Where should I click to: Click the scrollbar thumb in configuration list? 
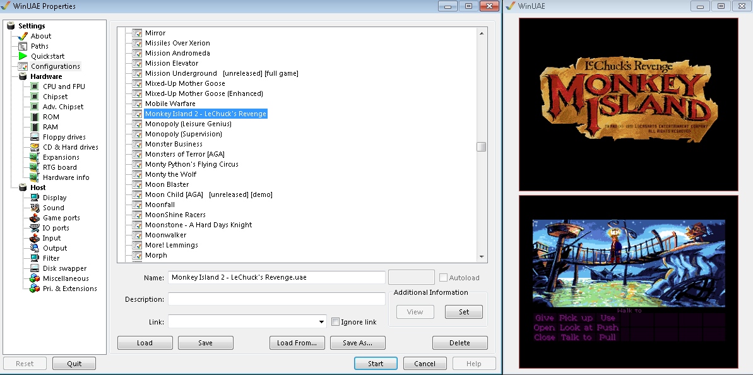[x=481, y=147]
